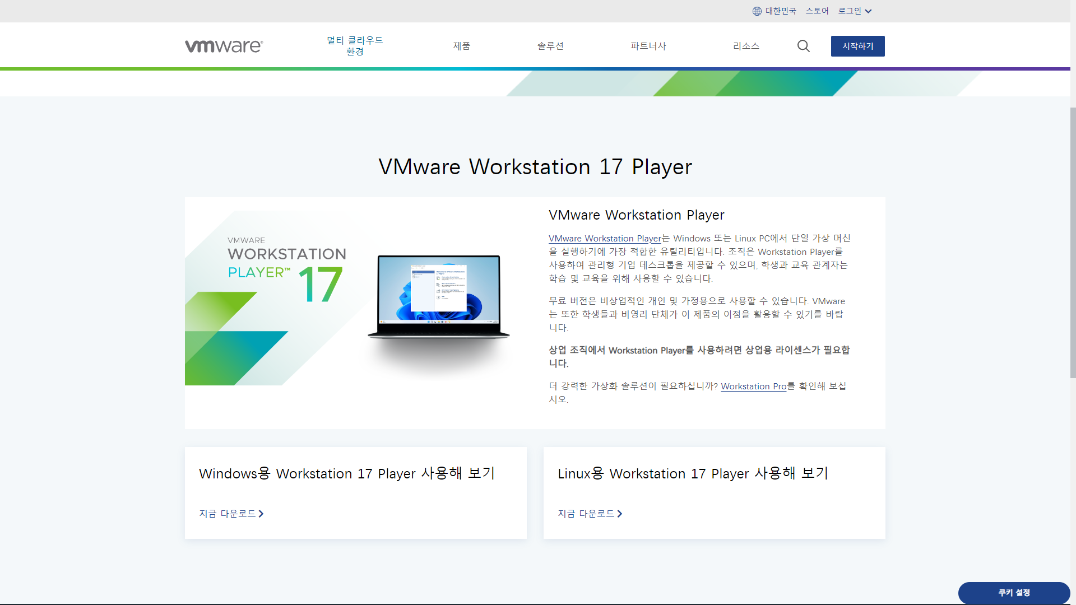Open the 제품 menu
1076x605 pixels.
(x=462, y=46)
